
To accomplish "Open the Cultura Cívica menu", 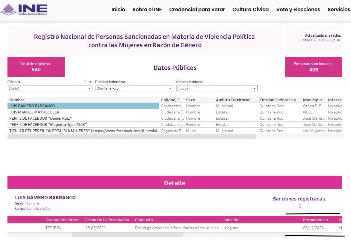I will coord(250,9).
